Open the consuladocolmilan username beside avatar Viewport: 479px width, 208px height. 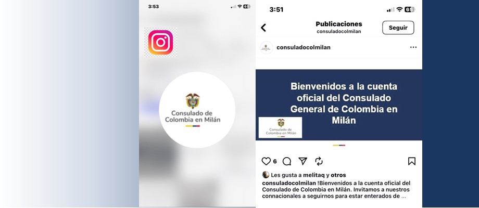pos(304,47)
